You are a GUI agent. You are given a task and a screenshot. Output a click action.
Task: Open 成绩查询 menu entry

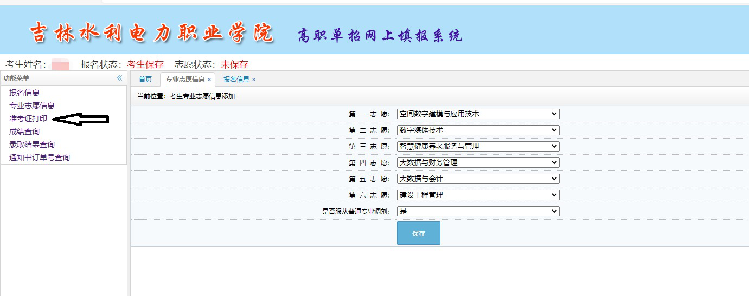tap(24, 131)
